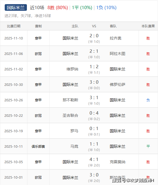Select the date 2025-10-05
This screenshot has width=158, height=185.
(14, 162)
